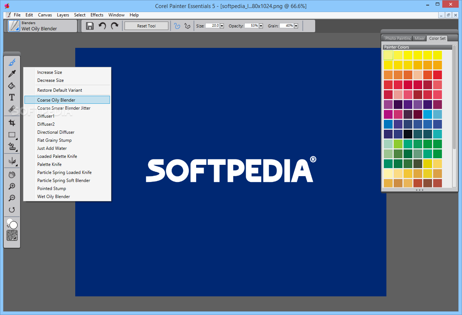This screenshot has width=462, height=315.
Task: Pick the top-left pale yellow swatch
Action: (388, 55)
